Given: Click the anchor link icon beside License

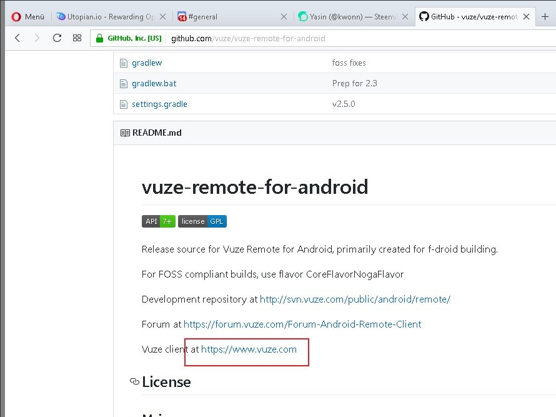Looking at the screenshot, I should click(x=134, y=381).
